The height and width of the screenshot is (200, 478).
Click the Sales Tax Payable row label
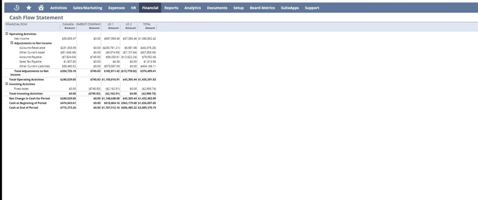pyautogui.click(x=31, y=62)
